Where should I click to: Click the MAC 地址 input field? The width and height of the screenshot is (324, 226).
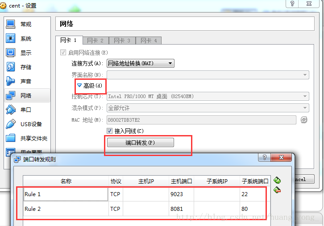coord(201,120)
